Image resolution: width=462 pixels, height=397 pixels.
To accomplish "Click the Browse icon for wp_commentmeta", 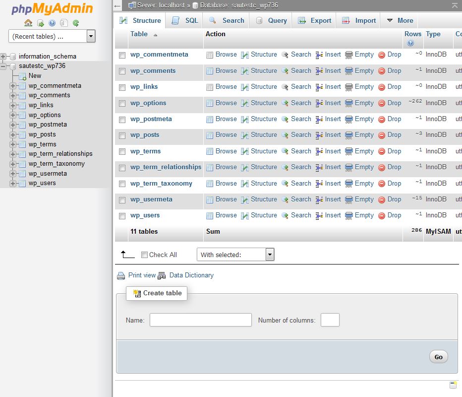I will [210, 55].
